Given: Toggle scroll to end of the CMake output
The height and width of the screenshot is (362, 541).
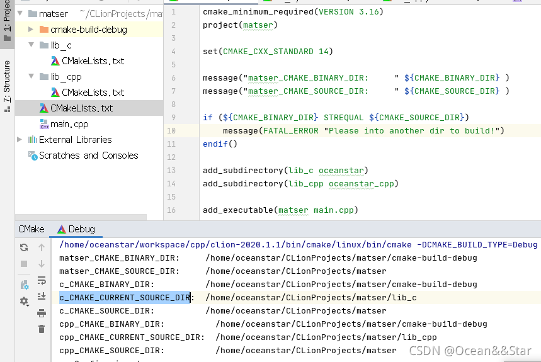Looking at the screenshot, I should coord(42,296).
